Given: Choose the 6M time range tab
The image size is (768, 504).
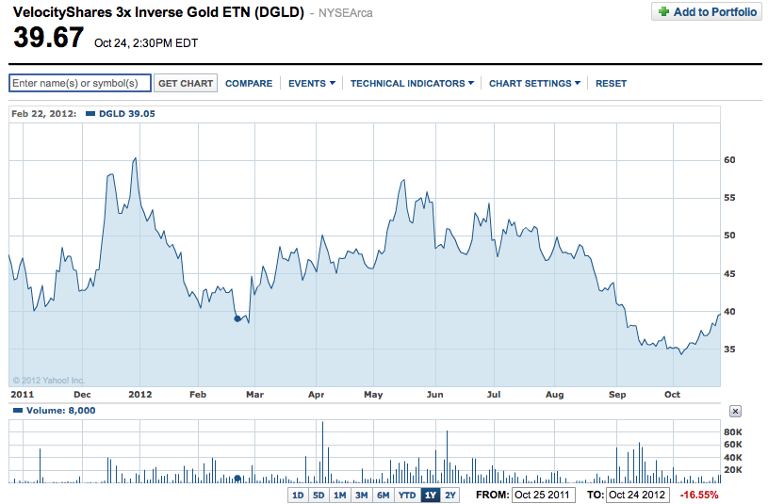Looking at the screenshot, I should pos(383,496).
